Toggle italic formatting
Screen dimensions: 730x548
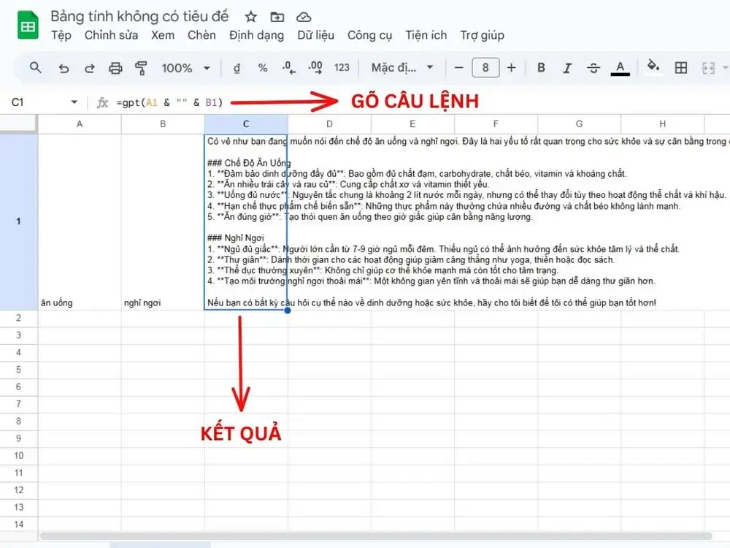click(x=567, y=68)
